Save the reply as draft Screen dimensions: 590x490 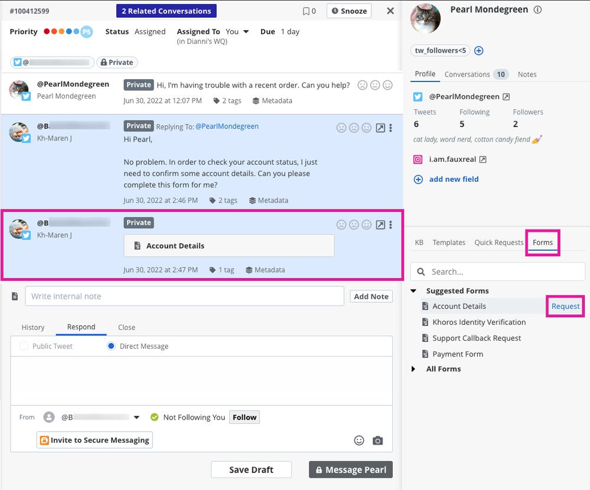coord(252,470)
